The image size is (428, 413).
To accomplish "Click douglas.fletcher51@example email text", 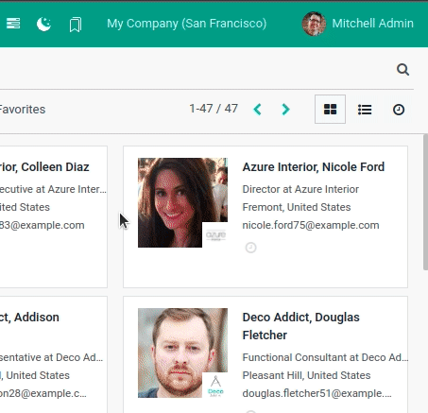I will tap(317, 393).
